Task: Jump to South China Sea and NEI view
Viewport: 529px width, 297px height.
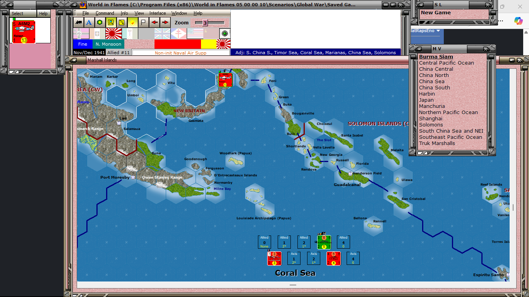Action: click(451, 131)
